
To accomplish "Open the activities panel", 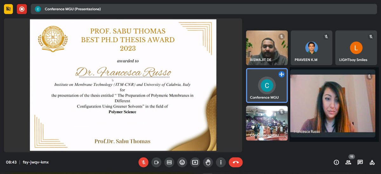I will point(372,162).
